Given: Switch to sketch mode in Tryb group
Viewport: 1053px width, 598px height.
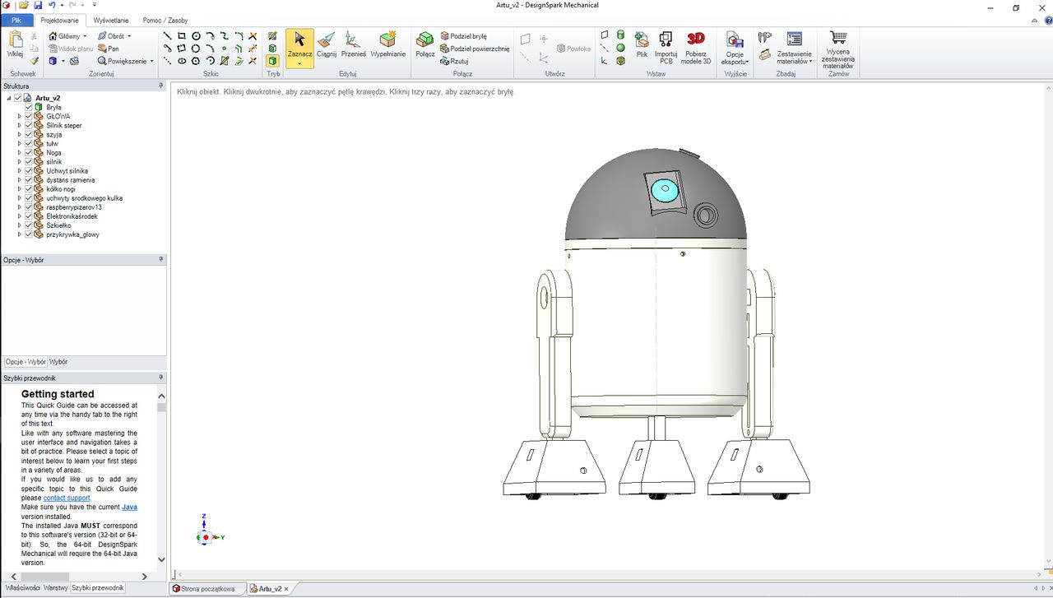Looking at the screenshot, I should (x=273, y=36).
